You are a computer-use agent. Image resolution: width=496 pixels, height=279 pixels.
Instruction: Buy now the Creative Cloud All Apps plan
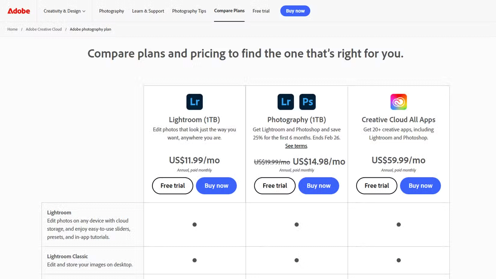point(420,186)
